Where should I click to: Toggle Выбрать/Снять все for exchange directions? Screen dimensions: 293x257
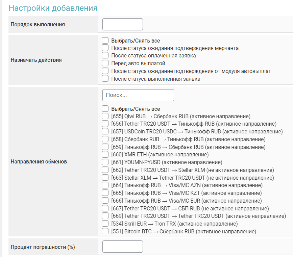[x=105, y=109]
